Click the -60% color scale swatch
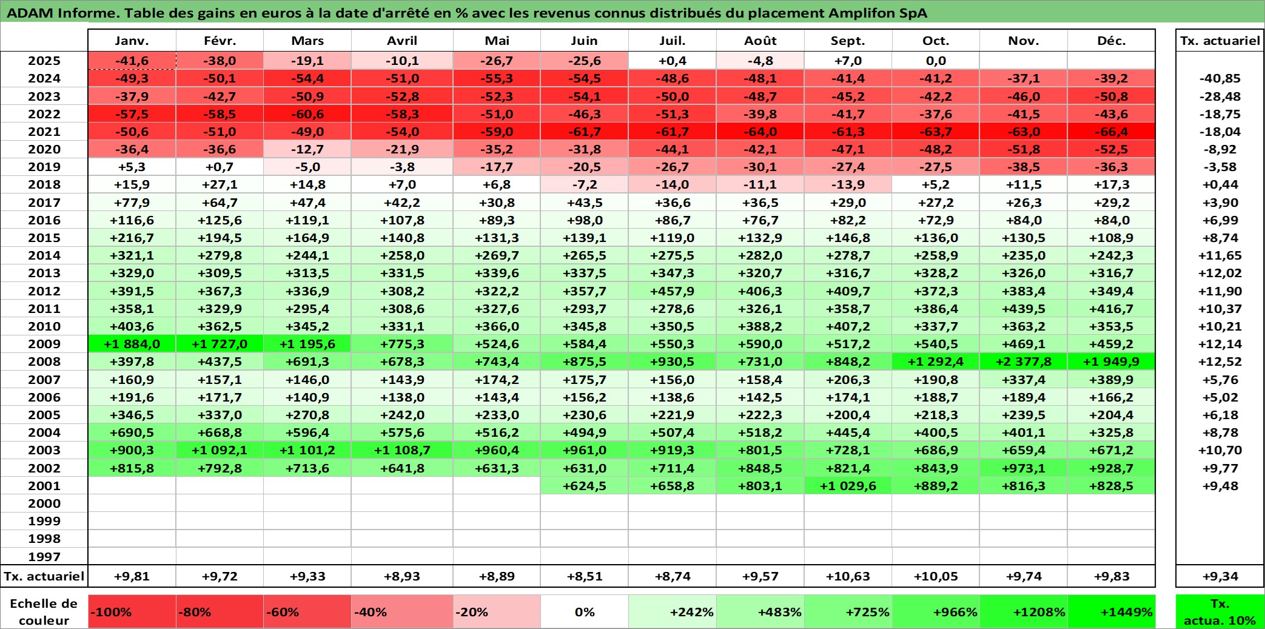The width and height of the screenshot is (1265, 629). [307, 611]
